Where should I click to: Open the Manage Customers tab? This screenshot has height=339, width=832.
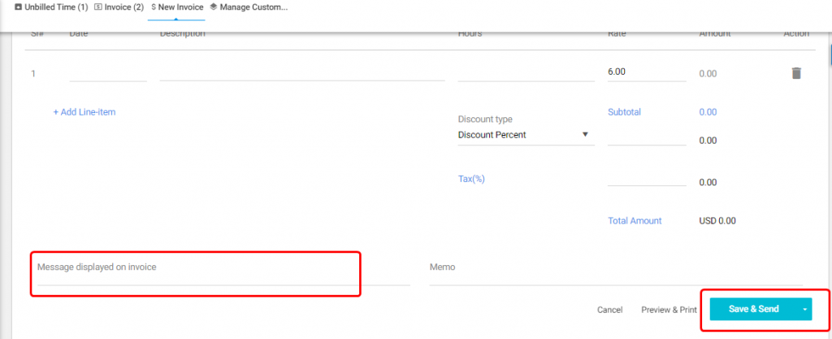tap(249, 7)
